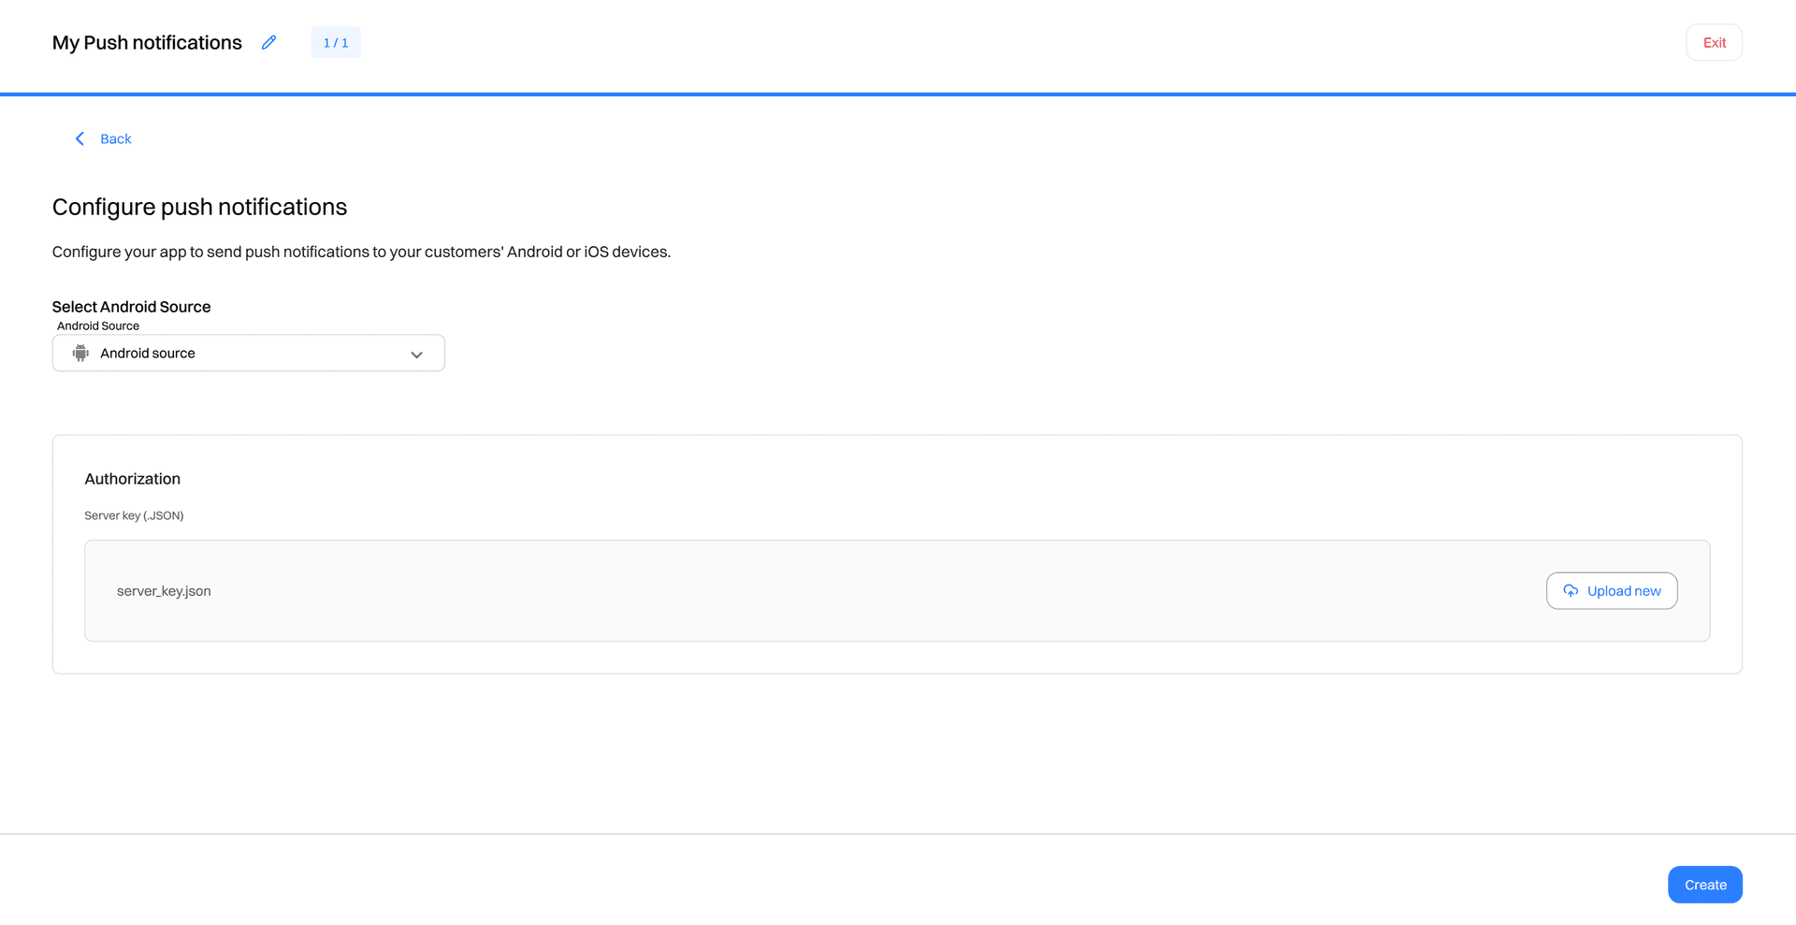Image resolution: width=1796 pixels, height=925 pixels.
Task: Go back using the Back link
Action: [x=116, y=138]
